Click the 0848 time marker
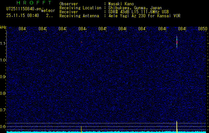 click(x=162, y=29)
